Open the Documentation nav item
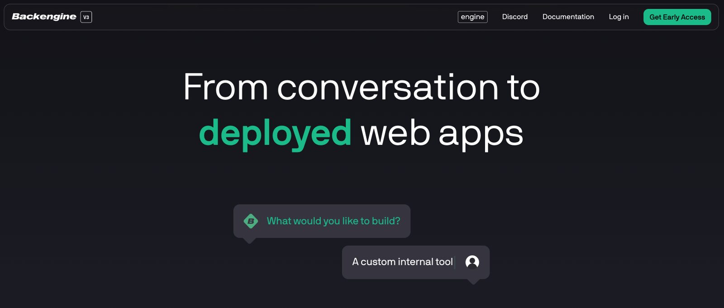724x308 pixels. 568,17
